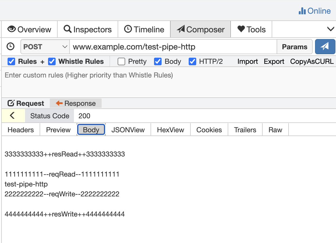Screen dimensions: 336x243
Task: Open the POST method dropdown
Action: tap(45, 47)
